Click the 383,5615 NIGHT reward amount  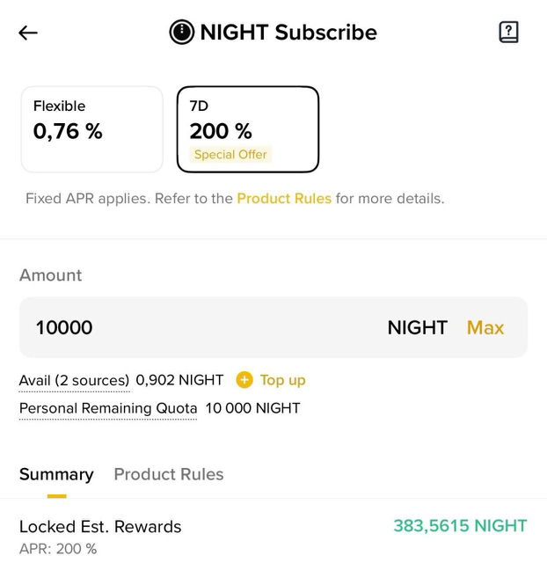click(x=460, y=526)
